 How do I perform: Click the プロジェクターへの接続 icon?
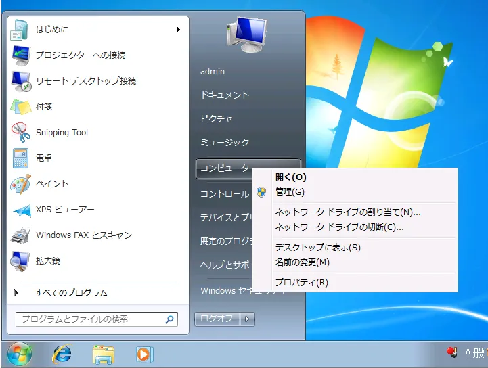tap(21, 55)
